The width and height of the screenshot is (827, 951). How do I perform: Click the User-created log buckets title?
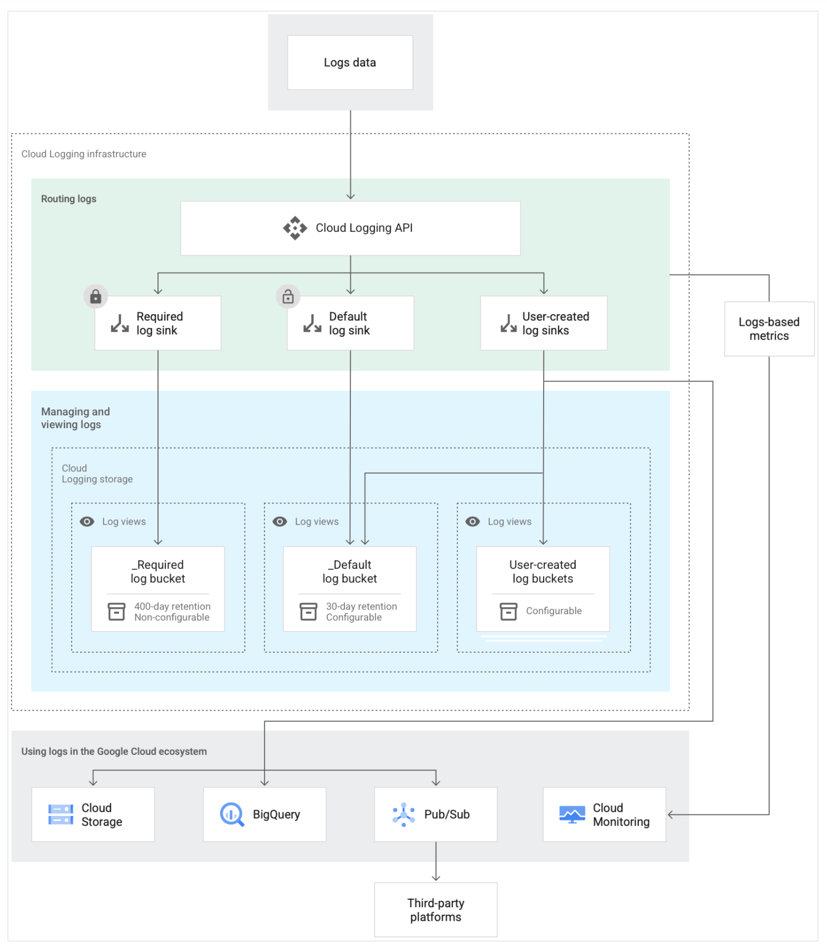click(543, 571)
